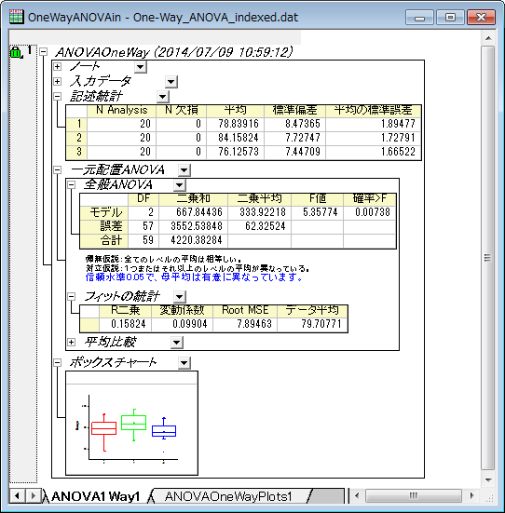The width and height of the screenshot is (505, 513).
Task: Expand the 平均比較 section
Action: [71, 343]
